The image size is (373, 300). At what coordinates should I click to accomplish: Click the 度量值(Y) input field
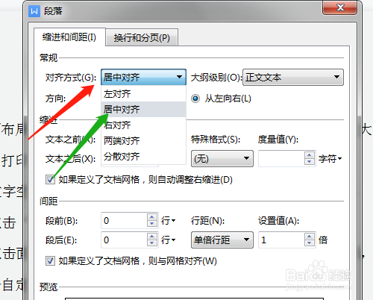point(281,158)
